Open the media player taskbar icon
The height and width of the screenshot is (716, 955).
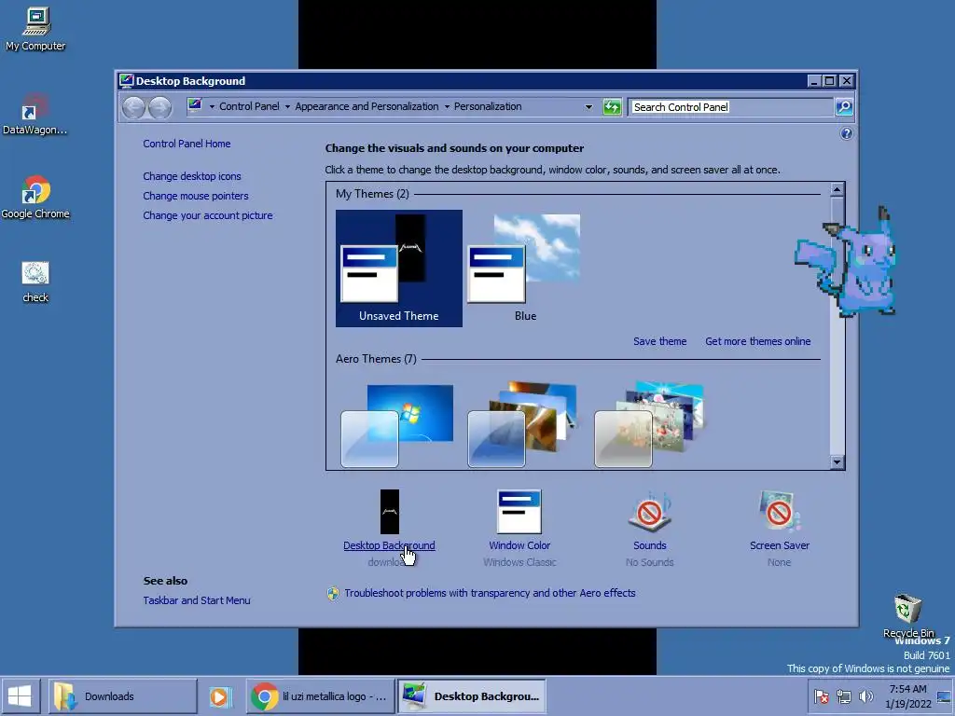coord(220,696)
